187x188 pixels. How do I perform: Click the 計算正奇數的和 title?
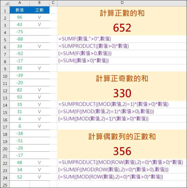coord(122,79)
